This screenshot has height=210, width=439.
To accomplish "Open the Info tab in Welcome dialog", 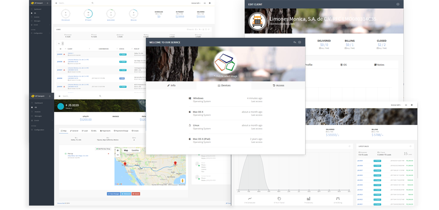I will pyautogui.click(x=171, y=85).
